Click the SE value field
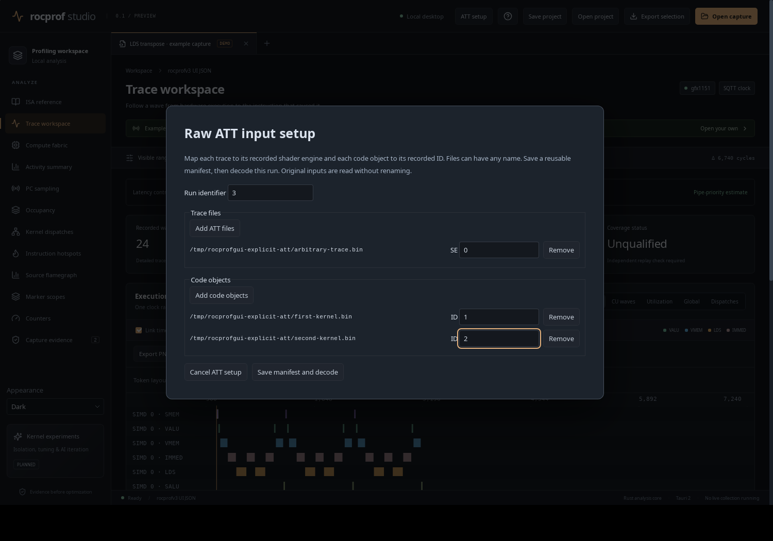 tap(499, 250)
